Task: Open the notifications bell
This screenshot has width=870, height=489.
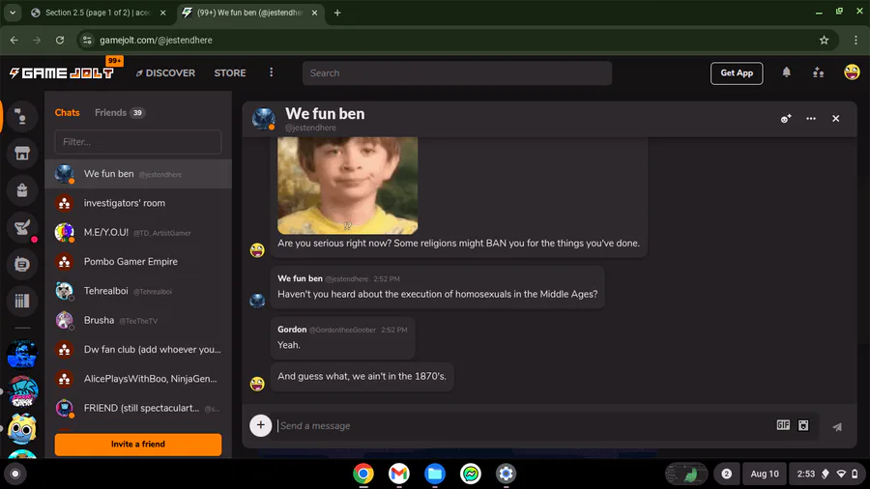Action: [x=786, y=72]
